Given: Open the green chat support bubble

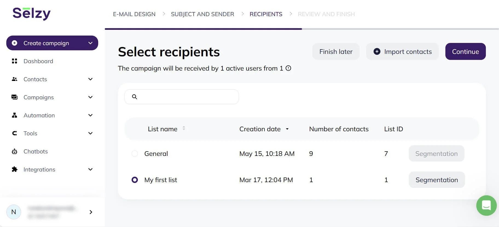Looking at the screenshot, I should tap(486, 205).
